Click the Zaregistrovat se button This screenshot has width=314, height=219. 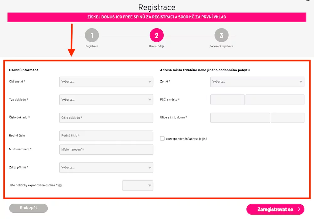pos(275,209)
